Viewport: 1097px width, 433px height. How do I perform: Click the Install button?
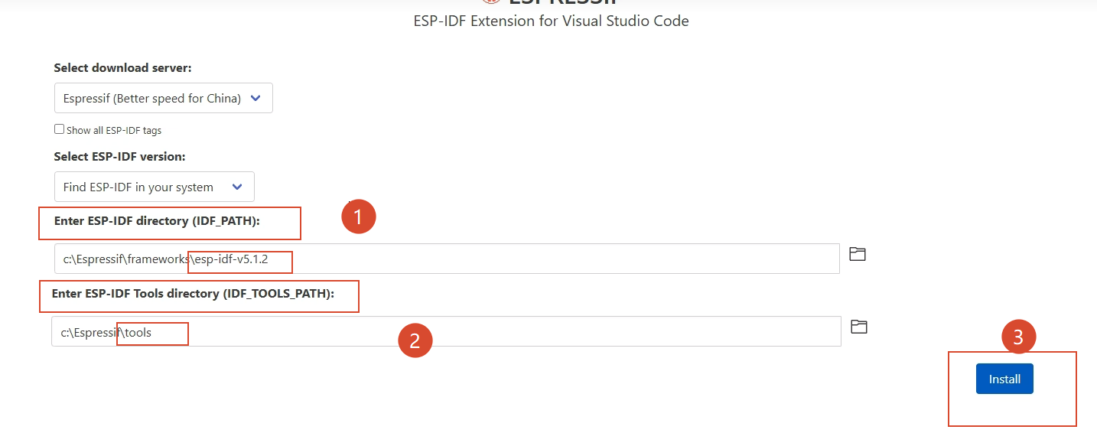click(1004, 379)
